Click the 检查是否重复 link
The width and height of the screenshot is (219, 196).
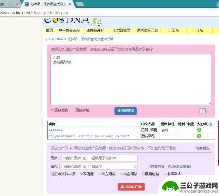pyautogui.click(x=180, y=166)
